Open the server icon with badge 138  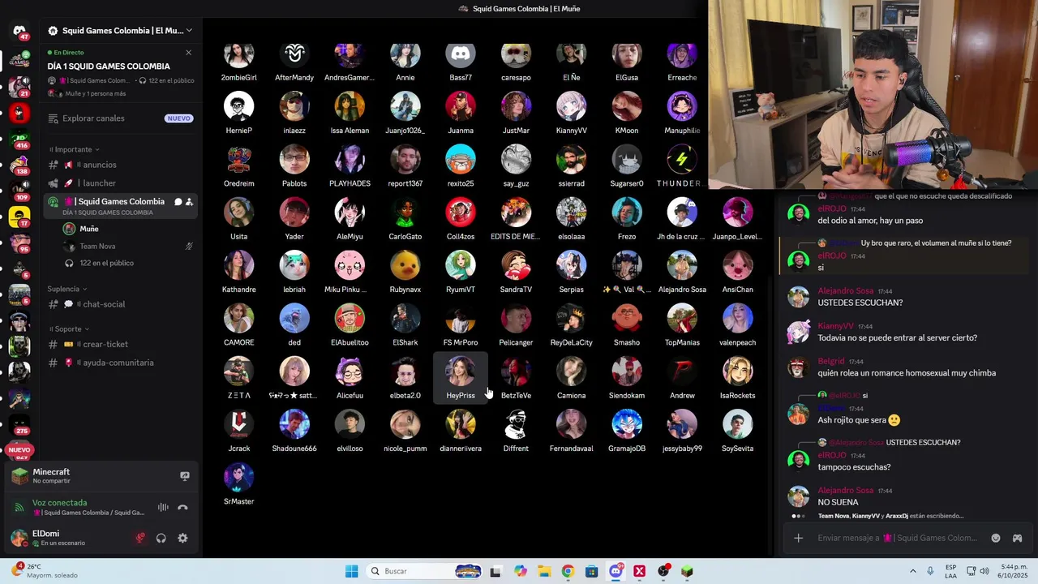19,165
